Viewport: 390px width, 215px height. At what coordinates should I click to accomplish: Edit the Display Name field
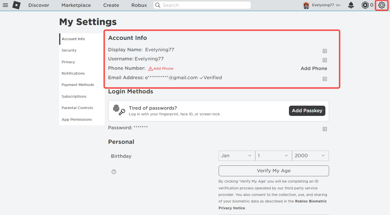click(325, 51)
